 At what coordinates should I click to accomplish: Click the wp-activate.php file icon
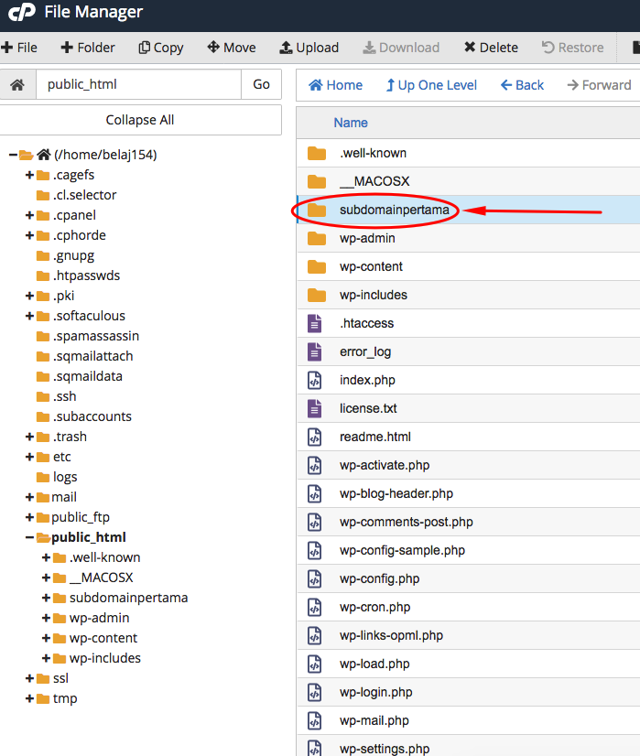point(314,465)
